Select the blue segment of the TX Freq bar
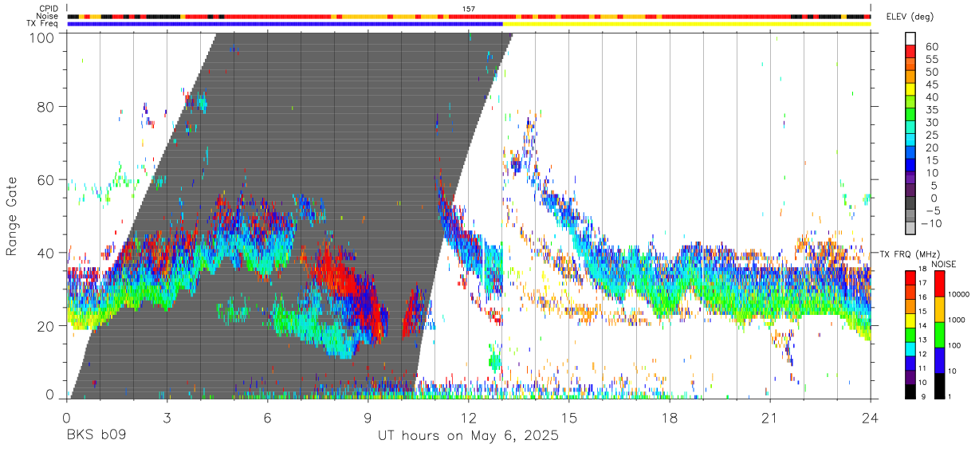 point(285,24)
